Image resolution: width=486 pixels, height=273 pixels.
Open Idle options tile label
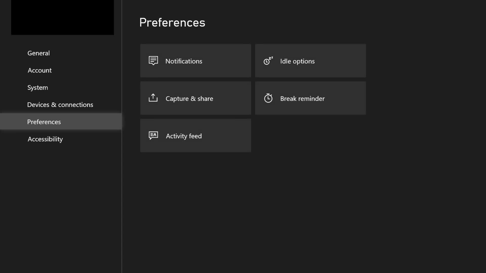tap(297, 61)
